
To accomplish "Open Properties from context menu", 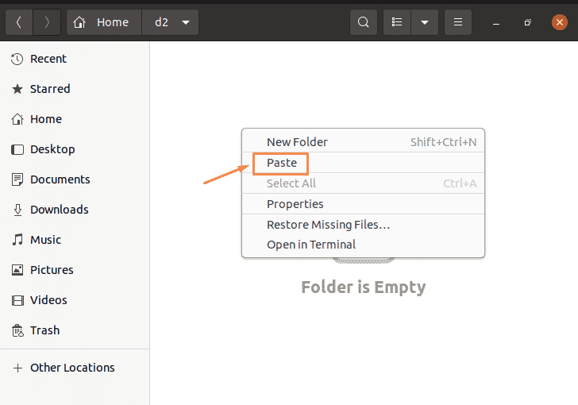I will click(x=363, y=204).
